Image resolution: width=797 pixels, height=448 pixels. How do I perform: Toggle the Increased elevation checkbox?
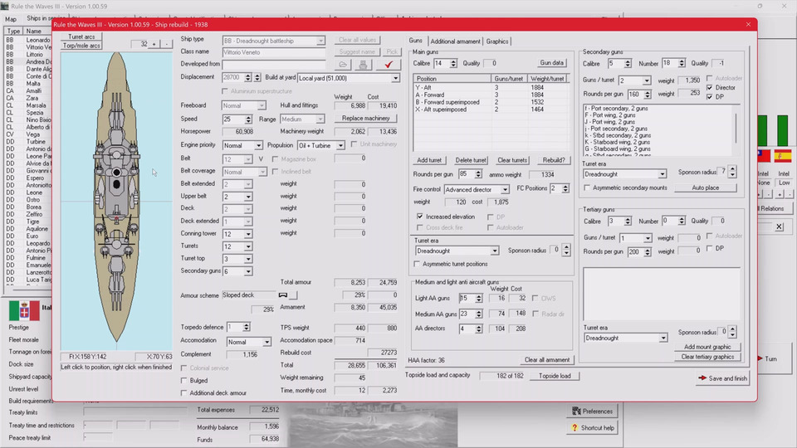pyautogui.click(x=420, y=217)
